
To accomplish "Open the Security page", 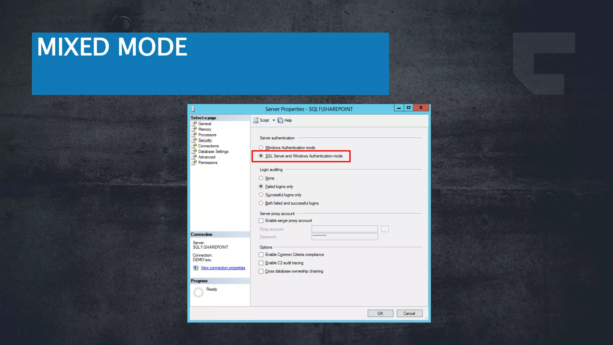I will (x=205, y=140).
